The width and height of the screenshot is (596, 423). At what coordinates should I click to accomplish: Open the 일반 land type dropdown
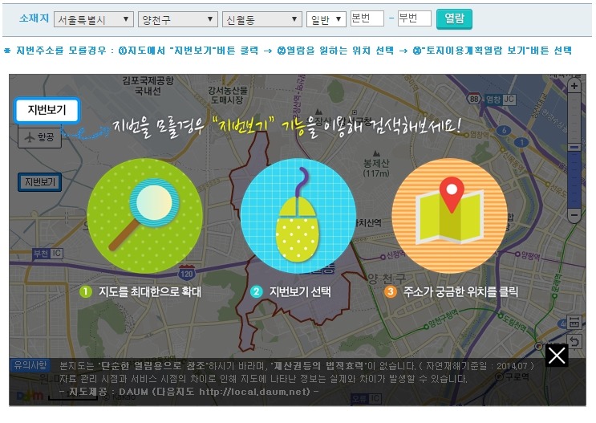tap(326, 19)
